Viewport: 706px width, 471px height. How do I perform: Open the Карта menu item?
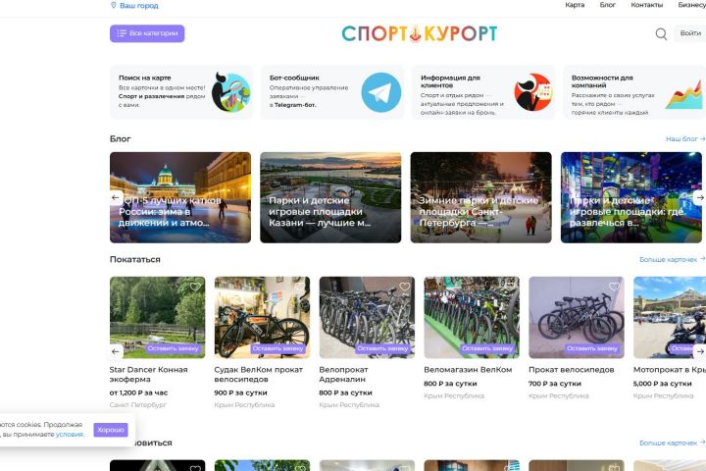tap(575, 5)
